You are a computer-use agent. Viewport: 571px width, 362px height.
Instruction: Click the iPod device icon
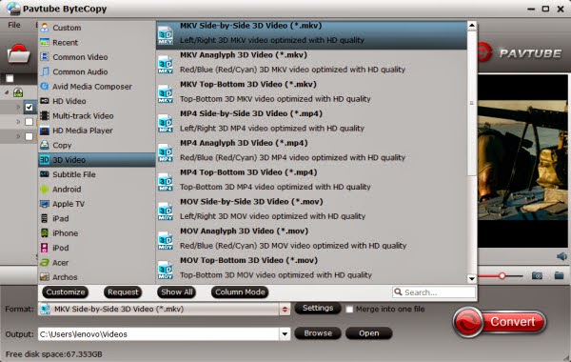pos(45,248)
